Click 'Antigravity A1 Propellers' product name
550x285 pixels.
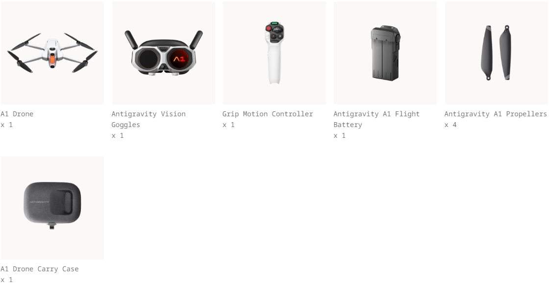(x=495, y=114)
